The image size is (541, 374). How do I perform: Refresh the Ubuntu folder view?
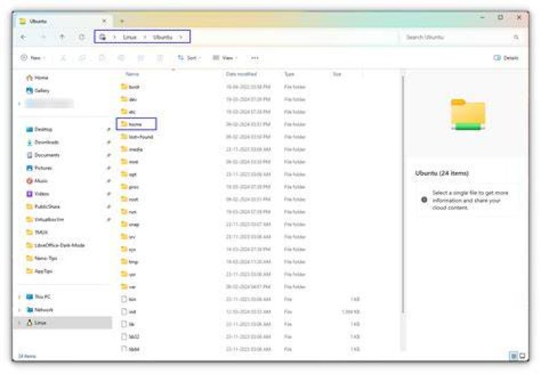[81, 37]
